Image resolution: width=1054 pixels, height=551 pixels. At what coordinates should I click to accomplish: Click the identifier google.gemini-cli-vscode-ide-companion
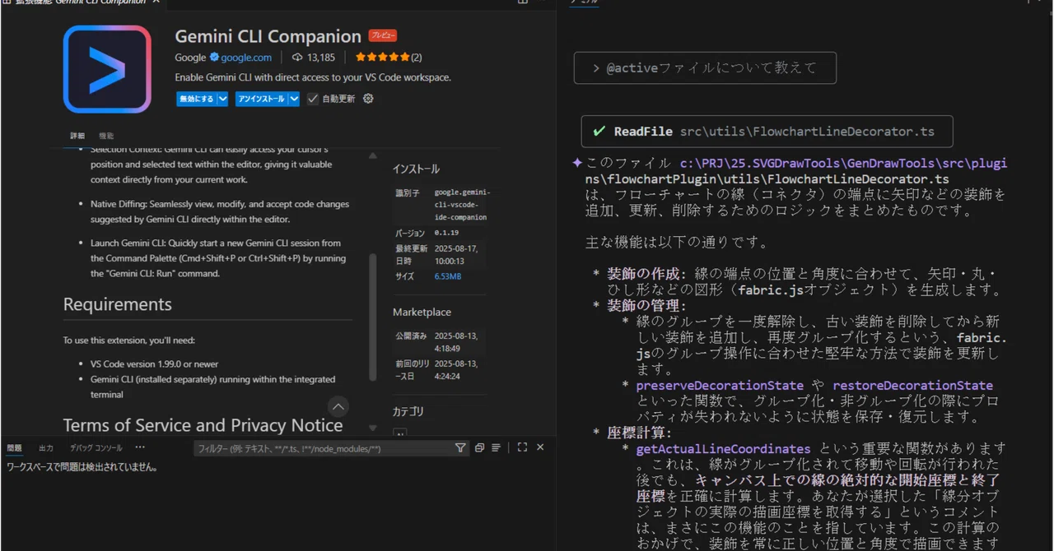462,205
